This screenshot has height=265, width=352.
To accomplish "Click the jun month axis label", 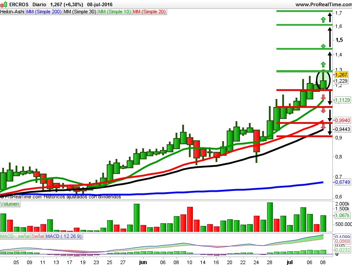I will point(143,262).
